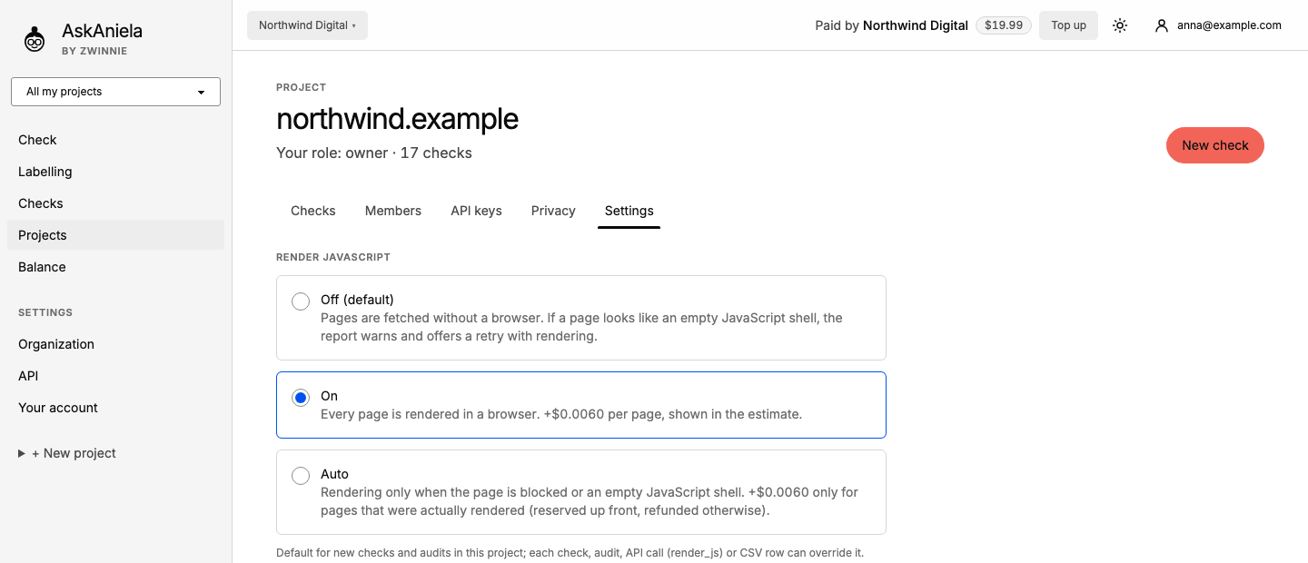The image size is (1308, 563).
Task: Click the RENDER JAVASCRIPT section label
Action: click(x=333, y=257)
